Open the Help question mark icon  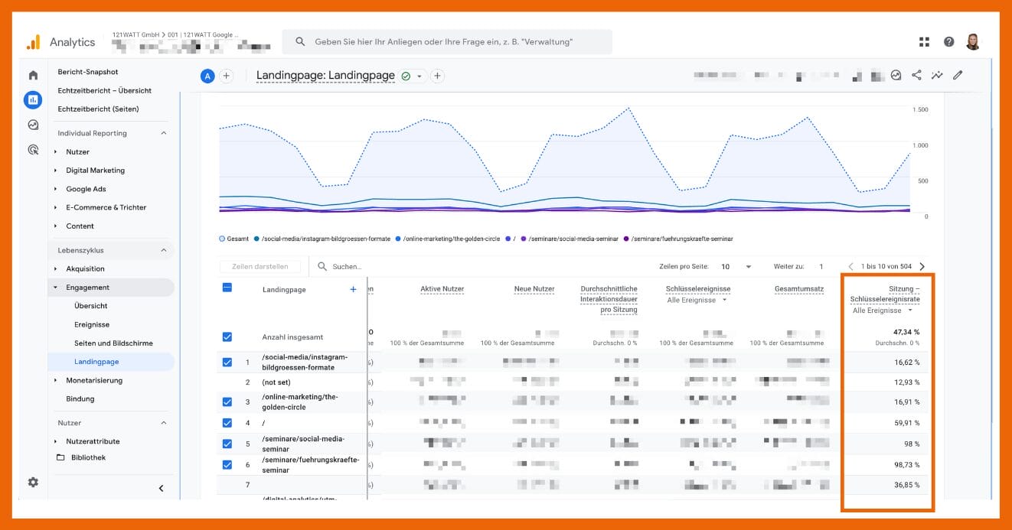(x=948, y=42)
